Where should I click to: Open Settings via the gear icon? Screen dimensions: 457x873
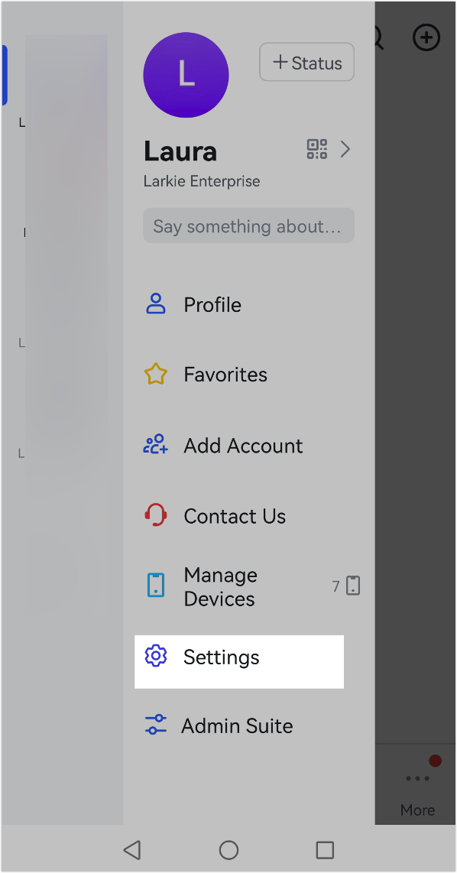coord(156,656)
